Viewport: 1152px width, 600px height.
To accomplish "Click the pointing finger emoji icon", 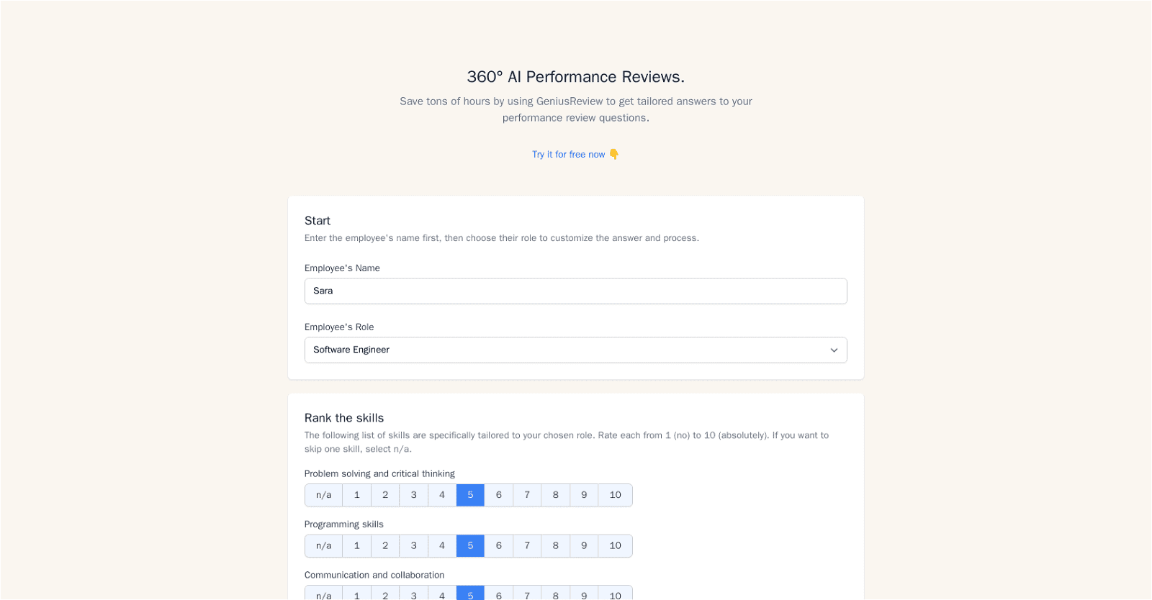I will [613, 154].
